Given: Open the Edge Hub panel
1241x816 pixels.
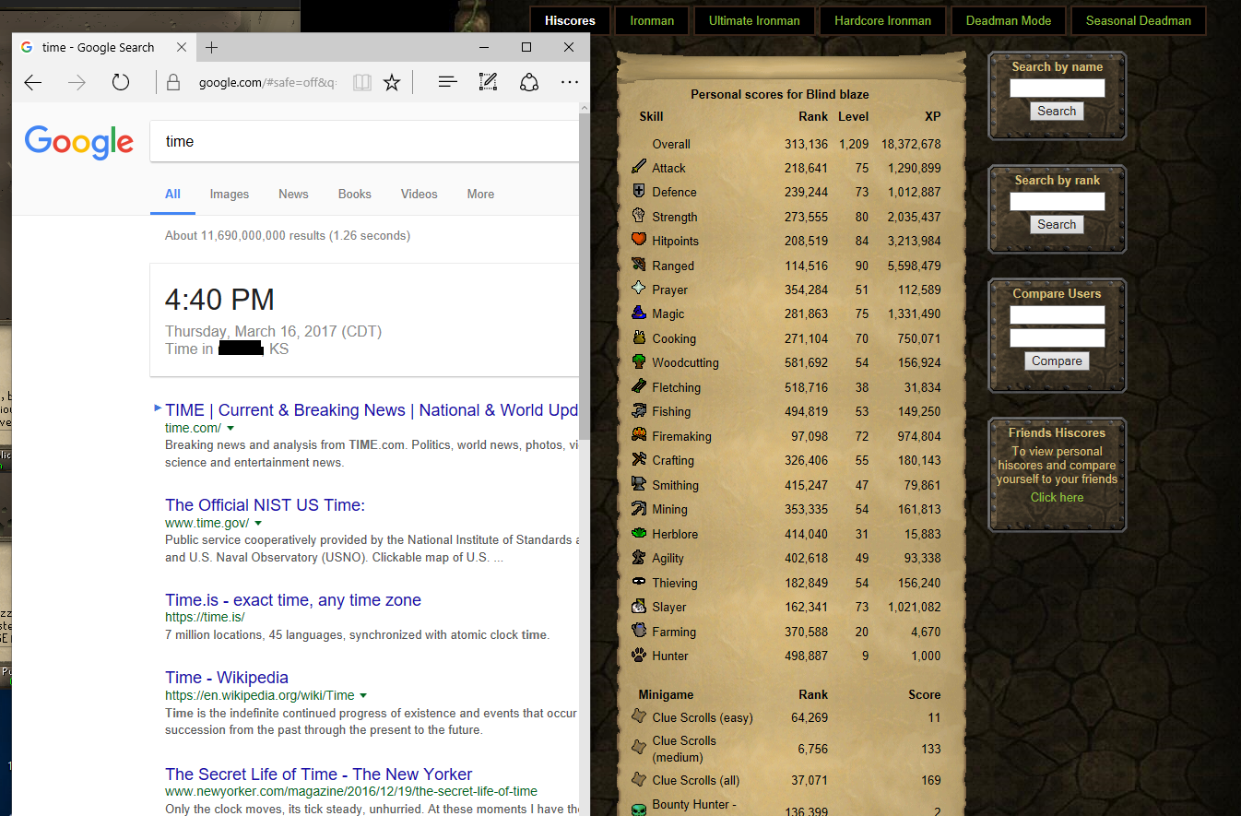Looking at the screenshot, I should pyautogui.click(x=448, y=83).
